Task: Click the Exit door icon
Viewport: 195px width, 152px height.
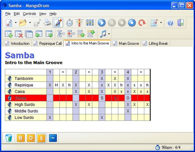Action: point(180,23)
